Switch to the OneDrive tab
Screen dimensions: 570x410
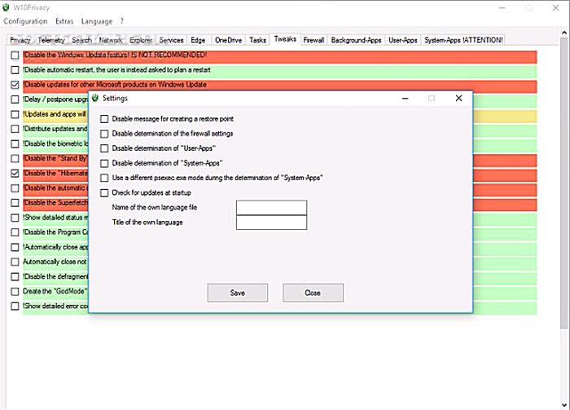click(228, 41)
